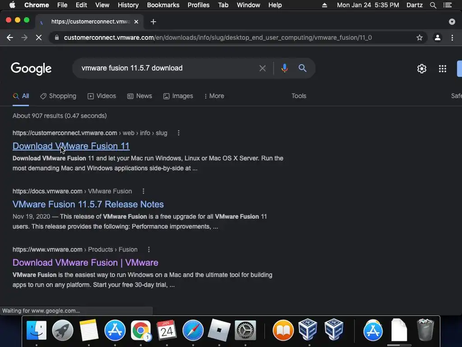Open Google quick settings gear
The height and width of the screenshot is (347, 462).
tap(422, 69)
